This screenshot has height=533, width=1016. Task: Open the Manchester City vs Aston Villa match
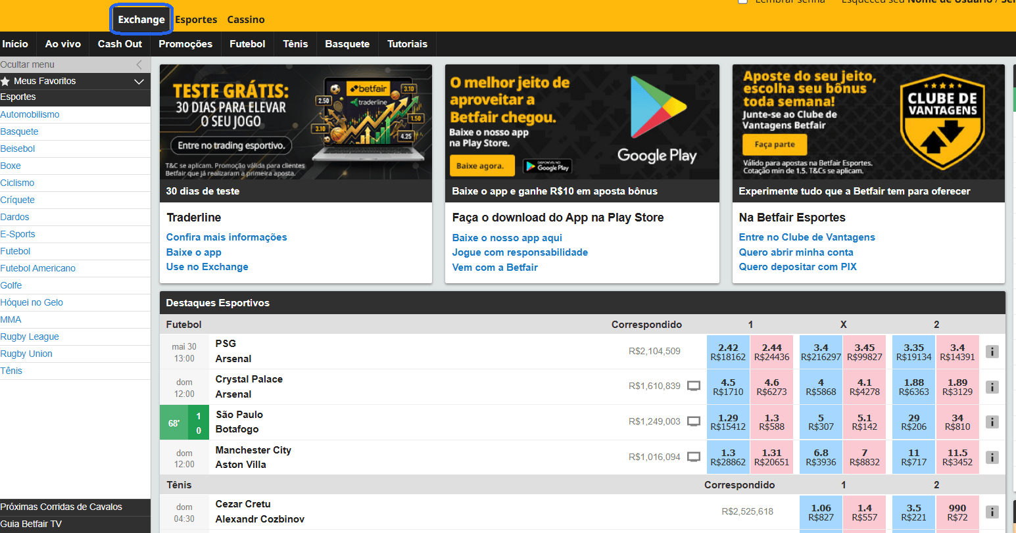click(x=253, y=457)
